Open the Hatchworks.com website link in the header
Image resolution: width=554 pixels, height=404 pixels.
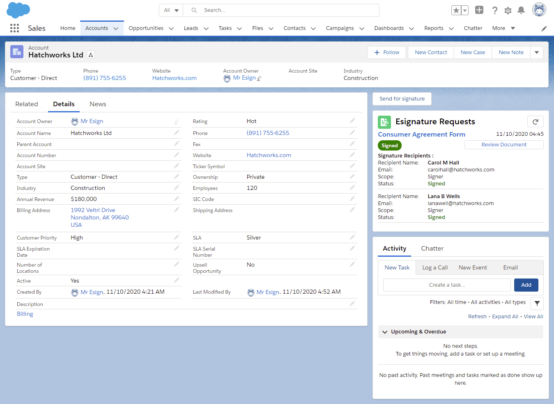[x=175, y=78]
